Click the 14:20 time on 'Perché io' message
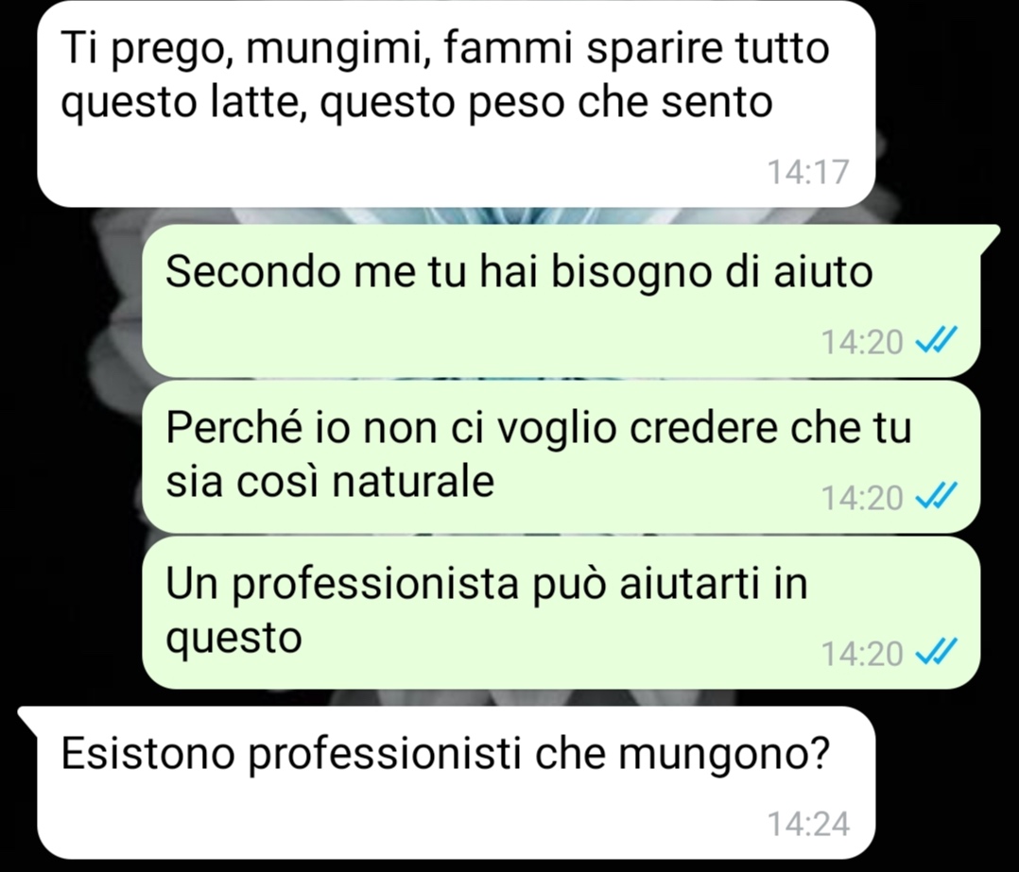 862,498
